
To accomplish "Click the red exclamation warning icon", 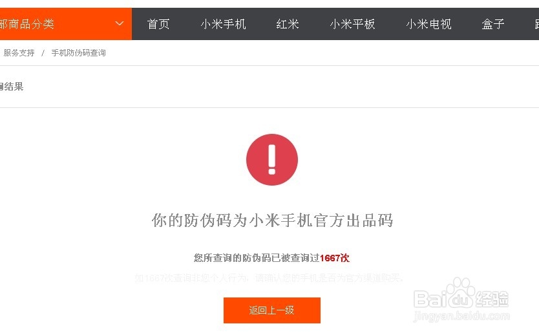I will pyautogui.click(x=272, y=160).
